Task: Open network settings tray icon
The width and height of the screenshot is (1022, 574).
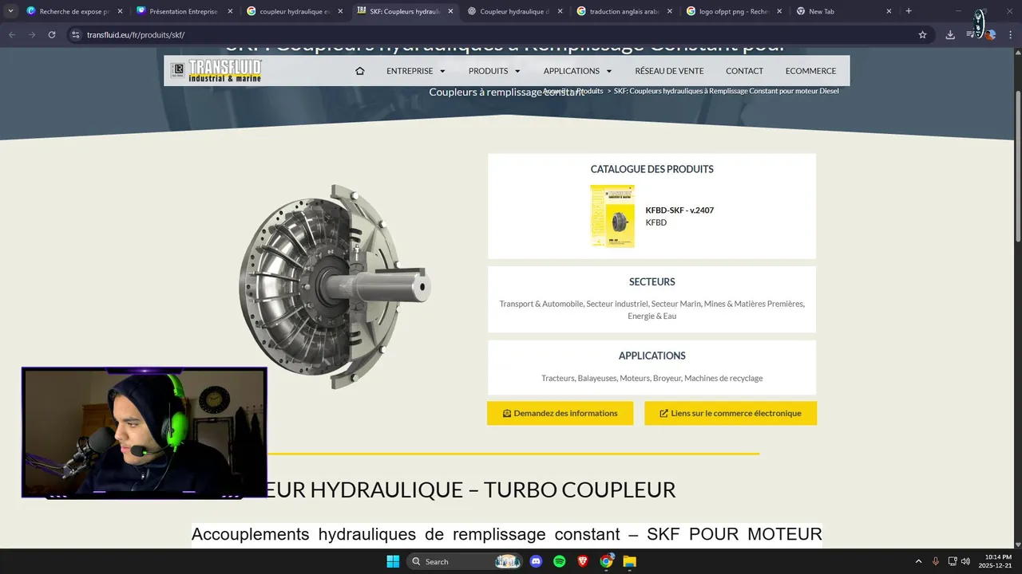Action: click(953, 561)
